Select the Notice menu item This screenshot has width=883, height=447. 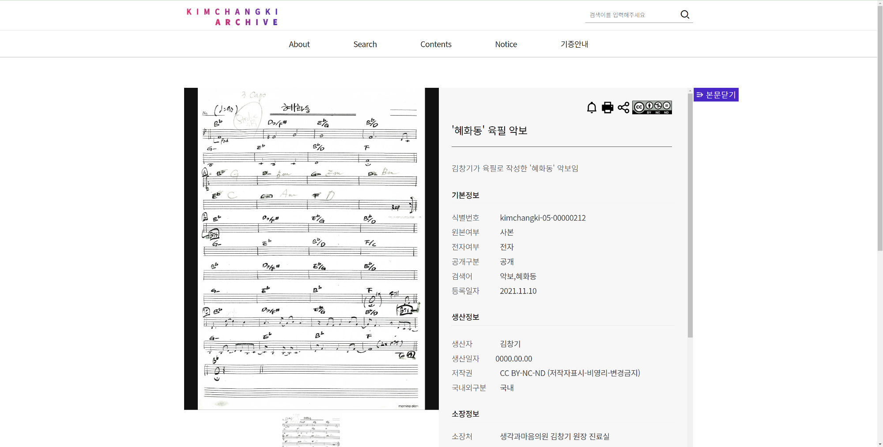point(506,44)
